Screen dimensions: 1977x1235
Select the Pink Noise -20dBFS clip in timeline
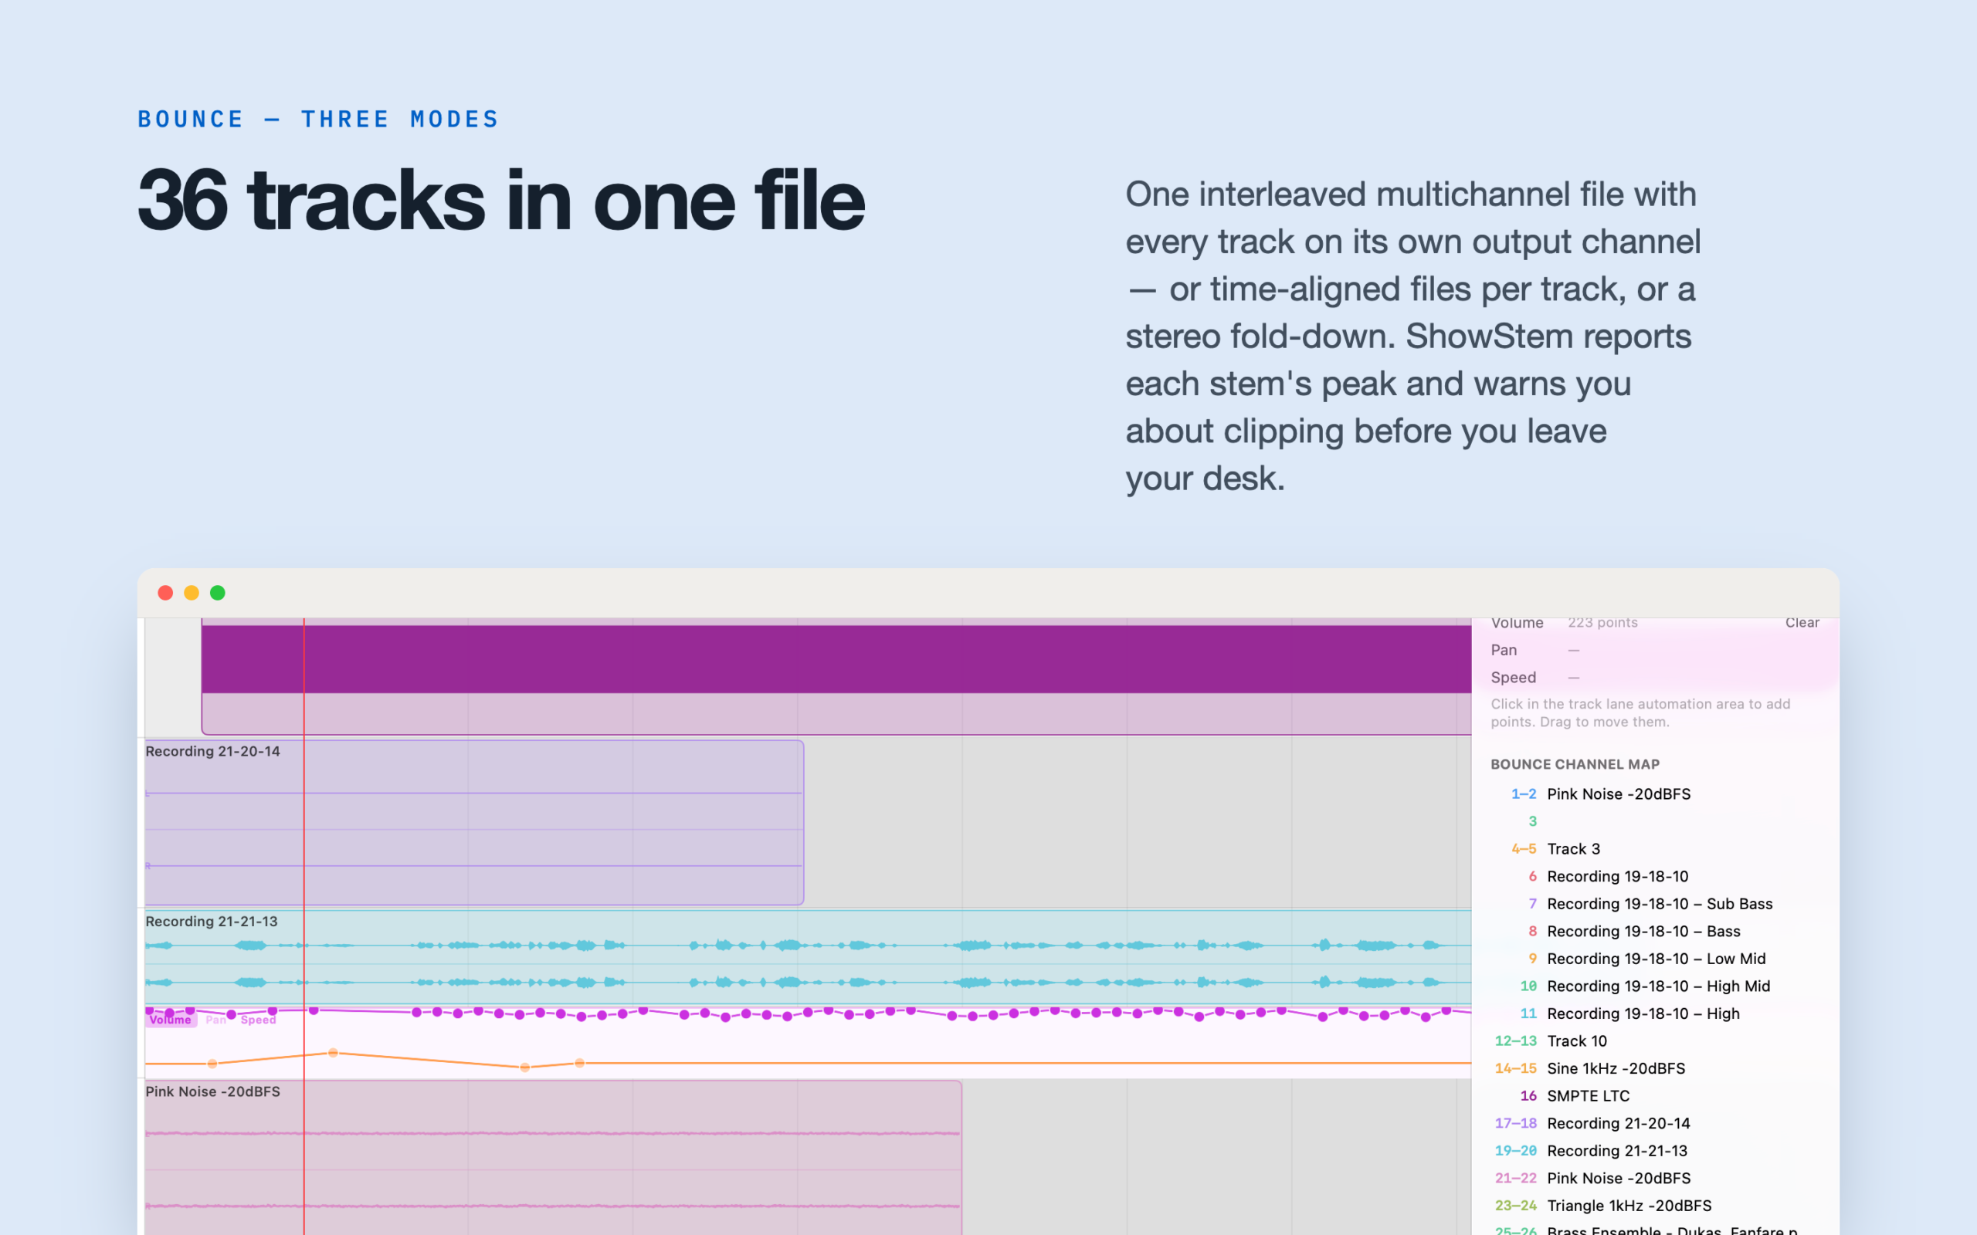pyautogui.click(x=553, y=1157)
